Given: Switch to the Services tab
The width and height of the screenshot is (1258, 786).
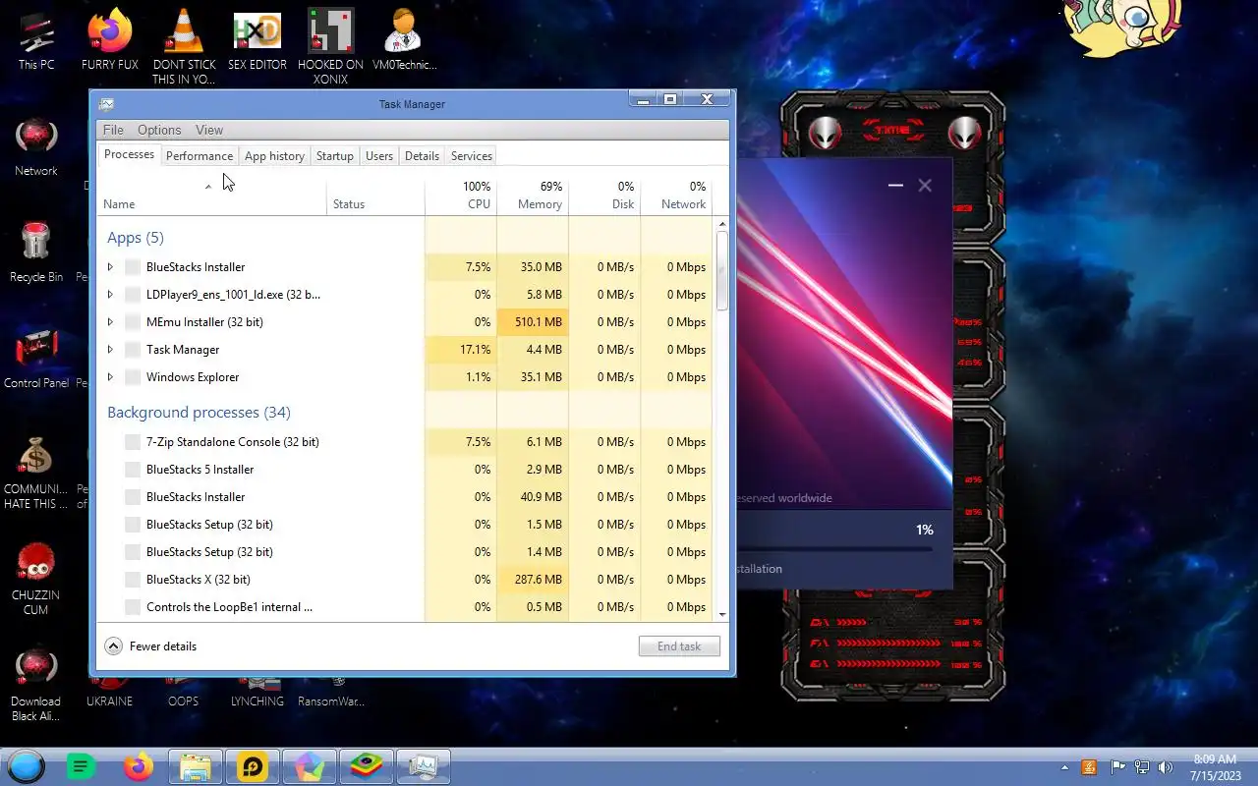Looking at the screenshot, I should click(472, 156).
